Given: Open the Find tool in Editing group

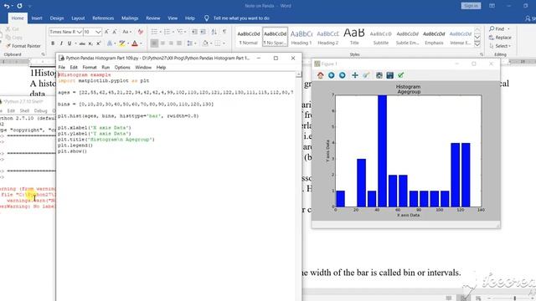Looking at the screenshot, I should pos(497,28).
